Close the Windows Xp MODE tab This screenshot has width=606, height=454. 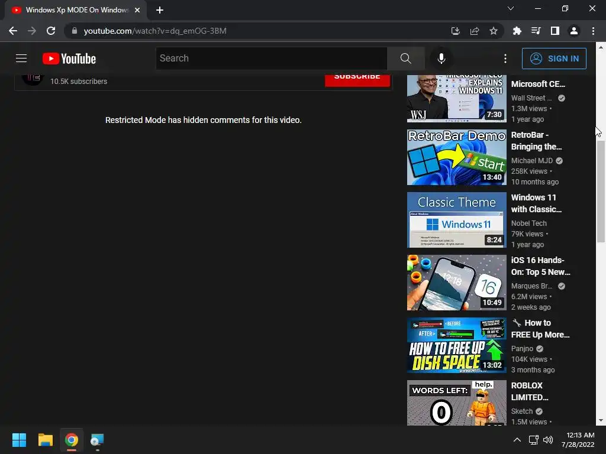pos(137,10)
